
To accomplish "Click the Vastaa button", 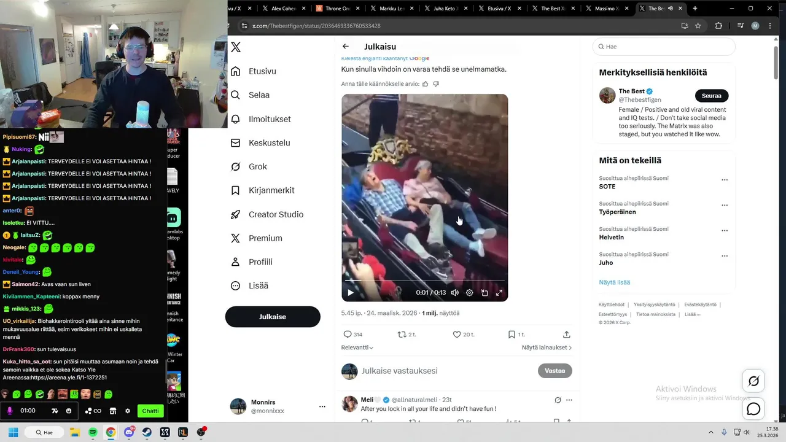I will (554, 371).
